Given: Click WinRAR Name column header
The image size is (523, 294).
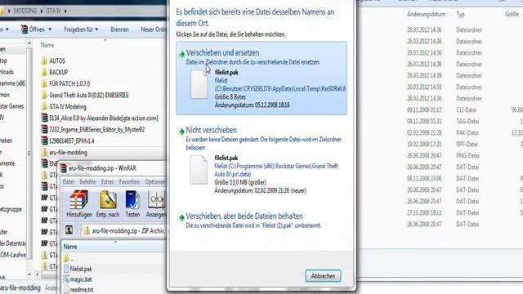Looking at the screenshot, I should 70,247.
